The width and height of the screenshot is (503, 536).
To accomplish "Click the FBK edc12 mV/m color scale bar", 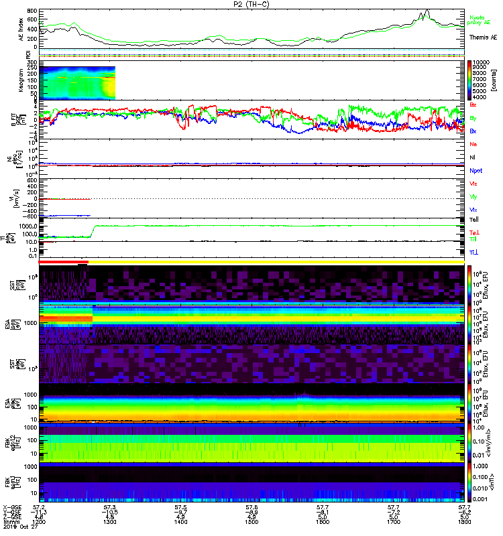I will tap(469, 444).
